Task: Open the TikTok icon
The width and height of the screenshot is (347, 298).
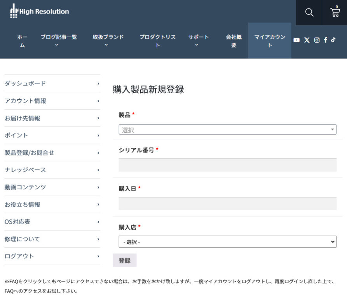Action: [x=333, y=40]
